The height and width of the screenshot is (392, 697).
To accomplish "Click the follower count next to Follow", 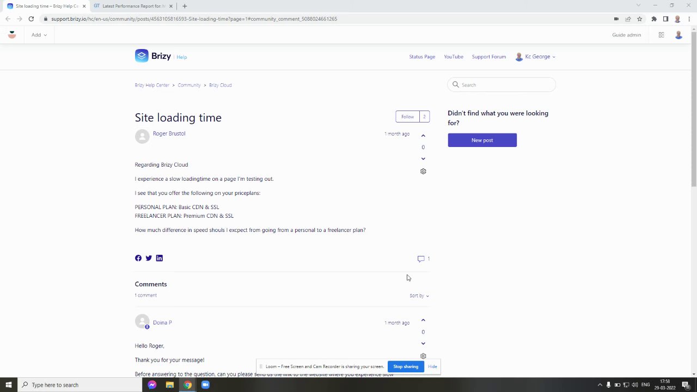I will click(424, 117).
